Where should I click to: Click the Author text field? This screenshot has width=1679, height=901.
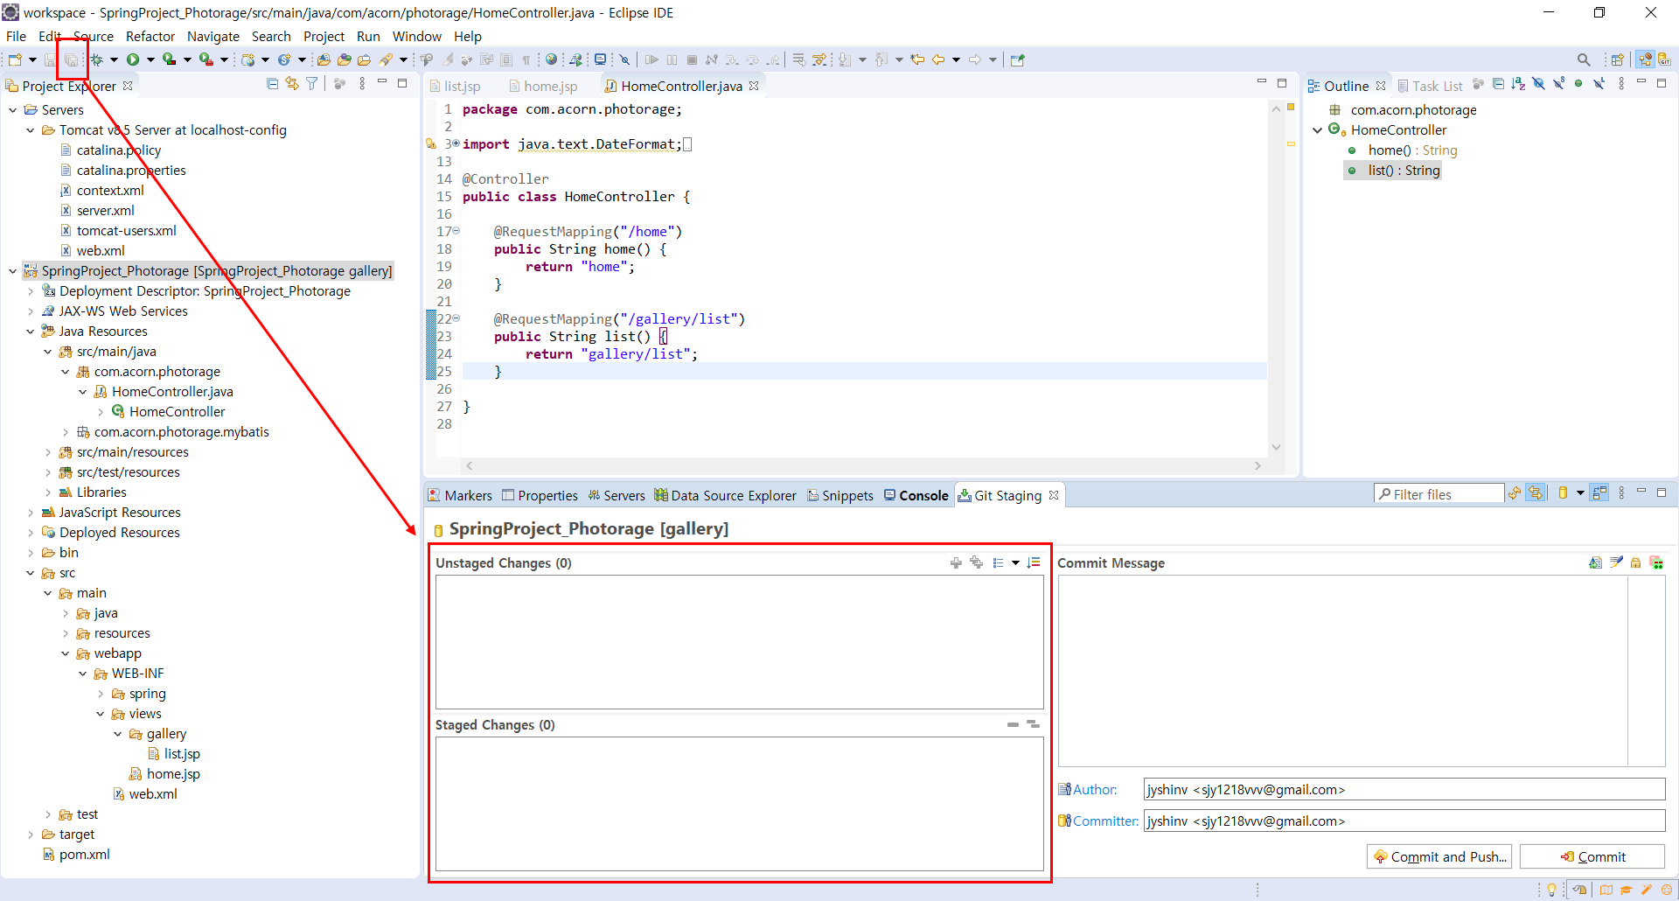coord(1404,789)
